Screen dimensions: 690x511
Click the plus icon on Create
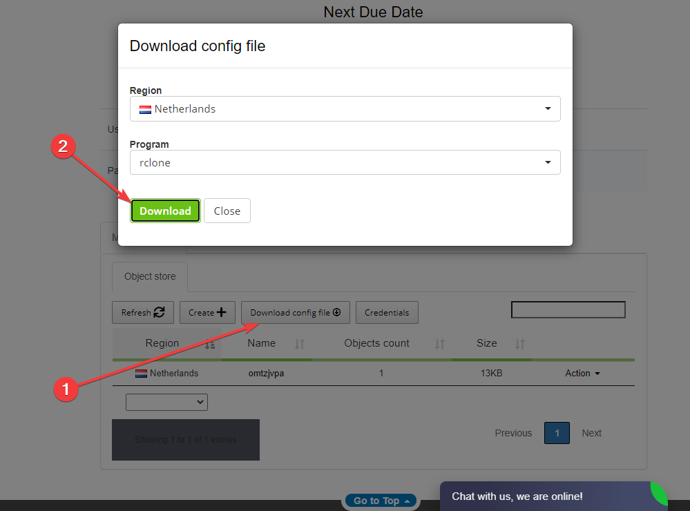pos(221,312)
